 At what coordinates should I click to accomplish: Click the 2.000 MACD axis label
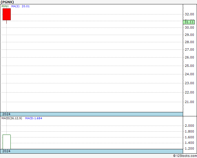(x=189, y=126)
